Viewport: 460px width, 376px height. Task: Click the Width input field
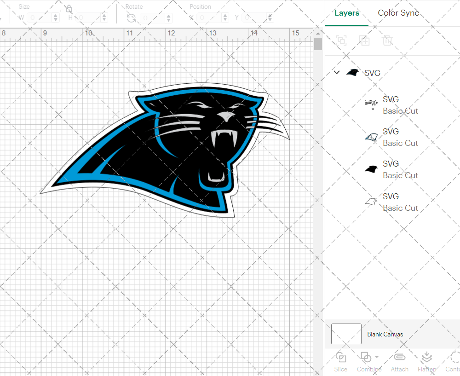(x=40, y=18)
